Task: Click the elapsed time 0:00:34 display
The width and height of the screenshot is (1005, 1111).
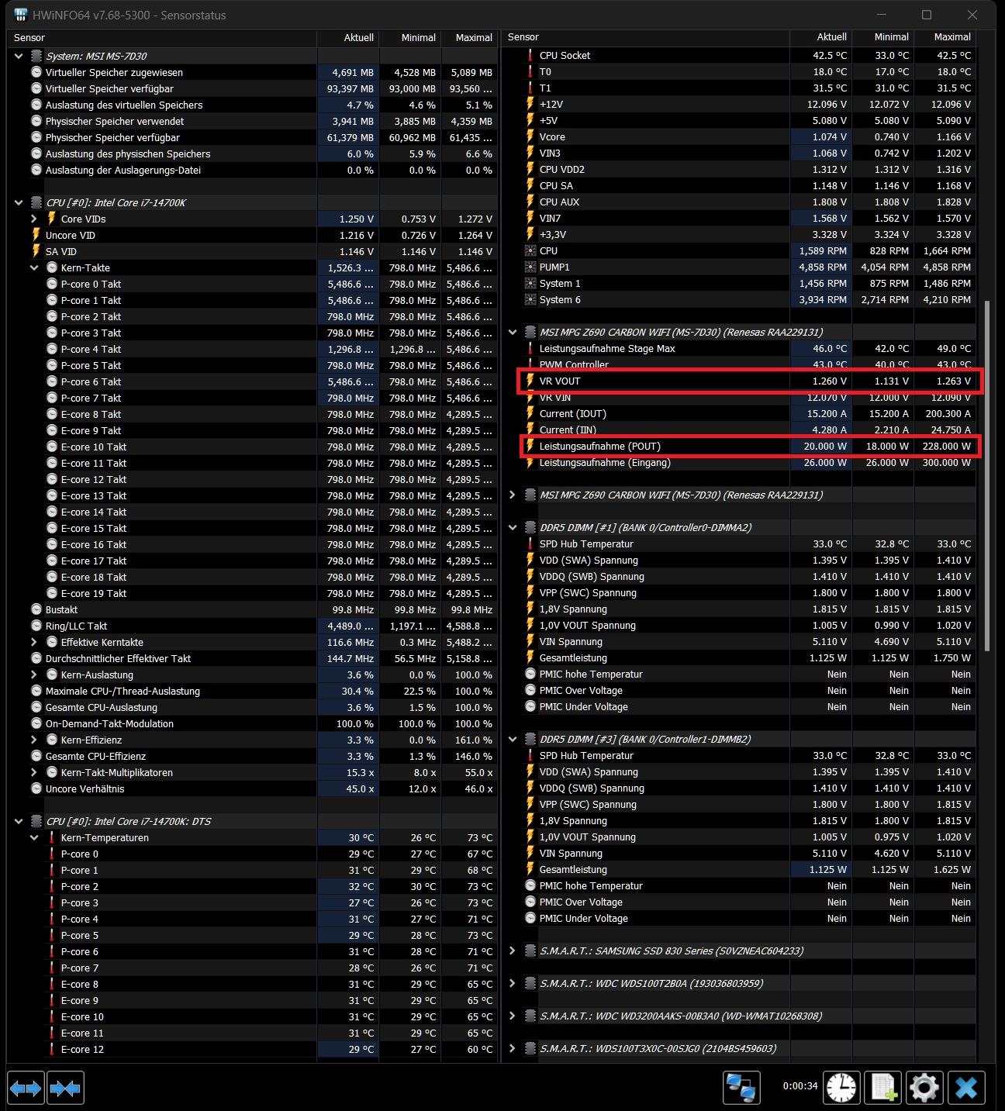Action: 800,1085
